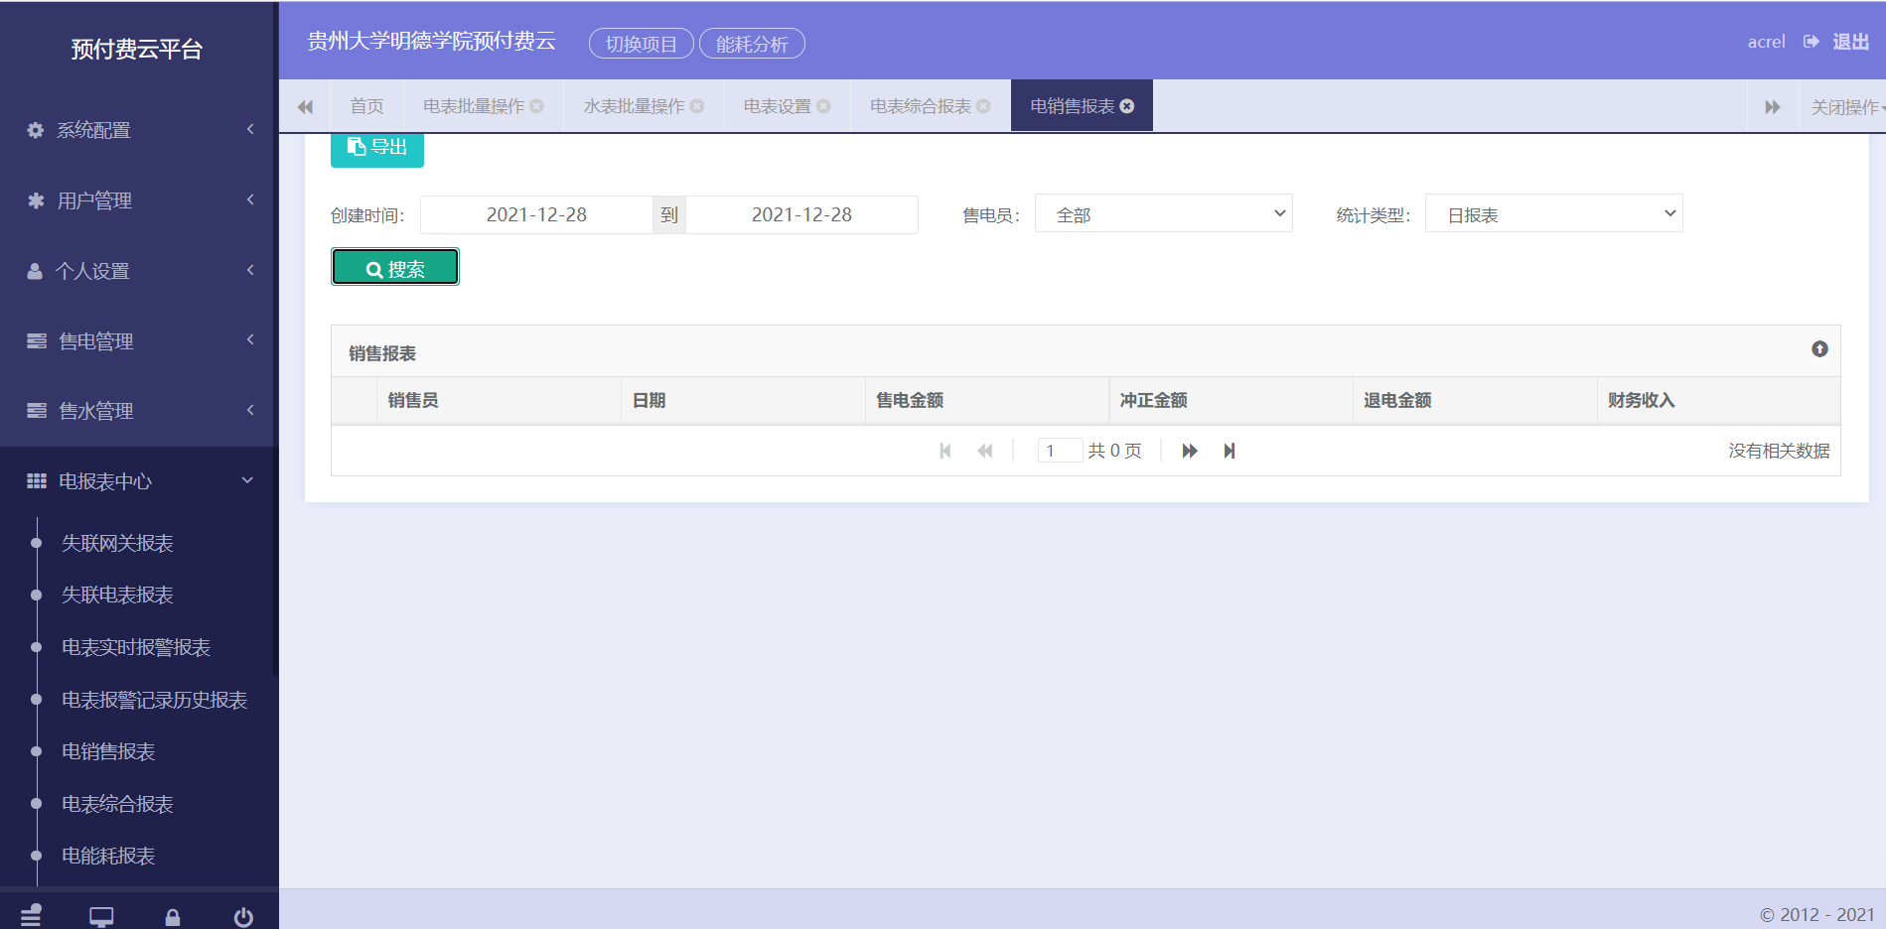Click the power icon in sidebar footer
The width and height of the screenshot is (1886, 929).
[243, 917]
